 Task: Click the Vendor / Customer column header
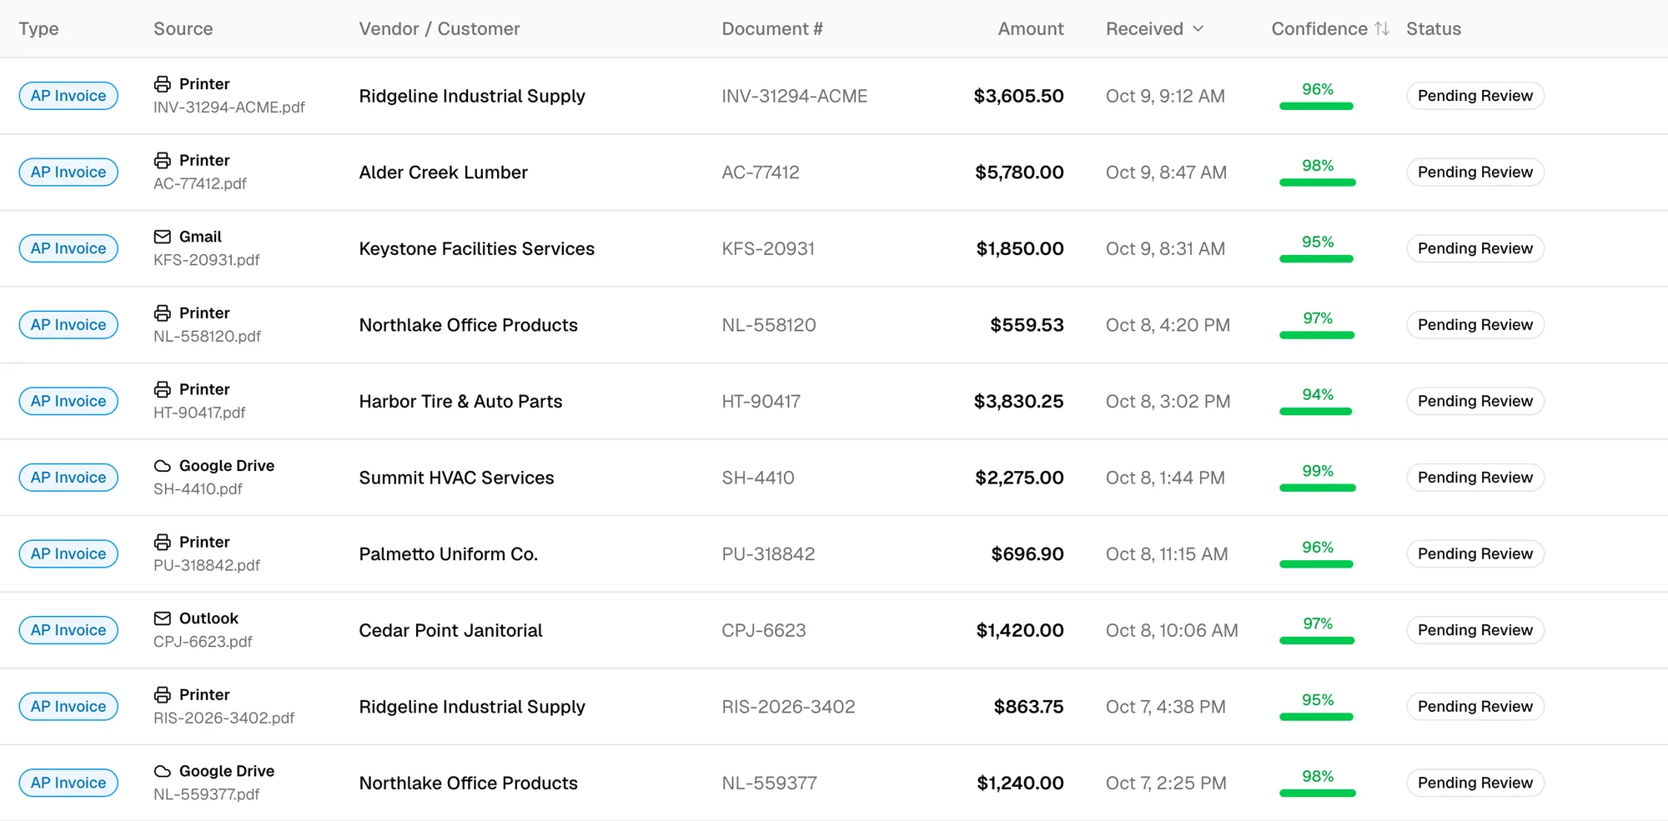point(440,28)
